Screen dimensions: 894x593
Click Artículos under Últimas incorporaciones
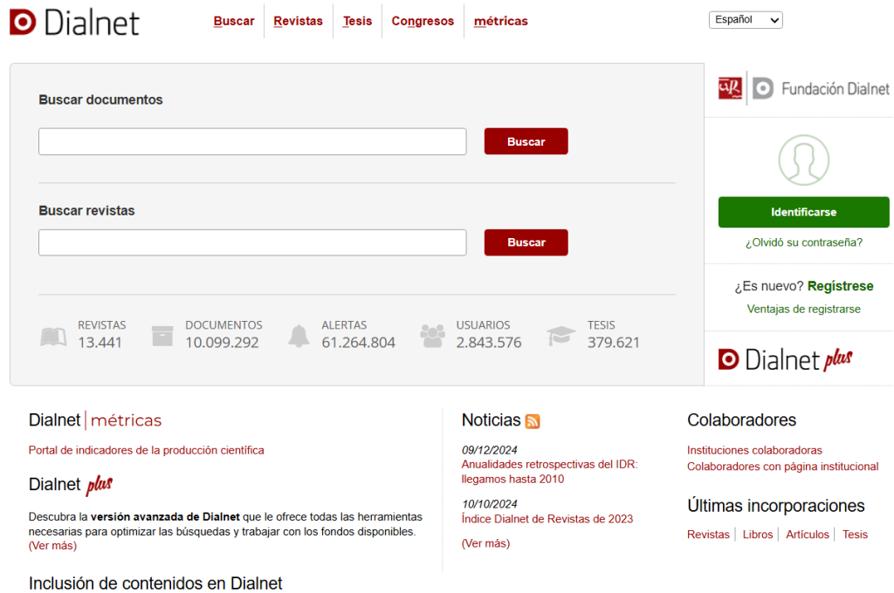808,535
